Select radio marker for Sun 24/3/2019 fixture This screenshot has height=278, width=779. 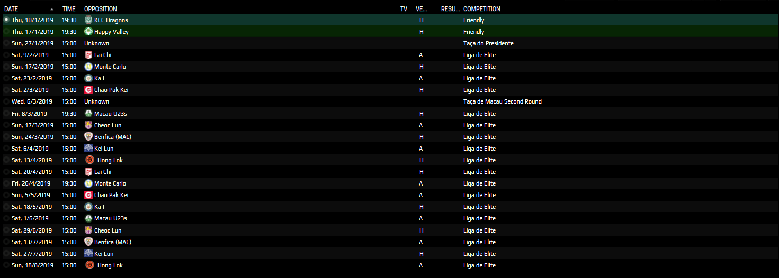[6, 137]
